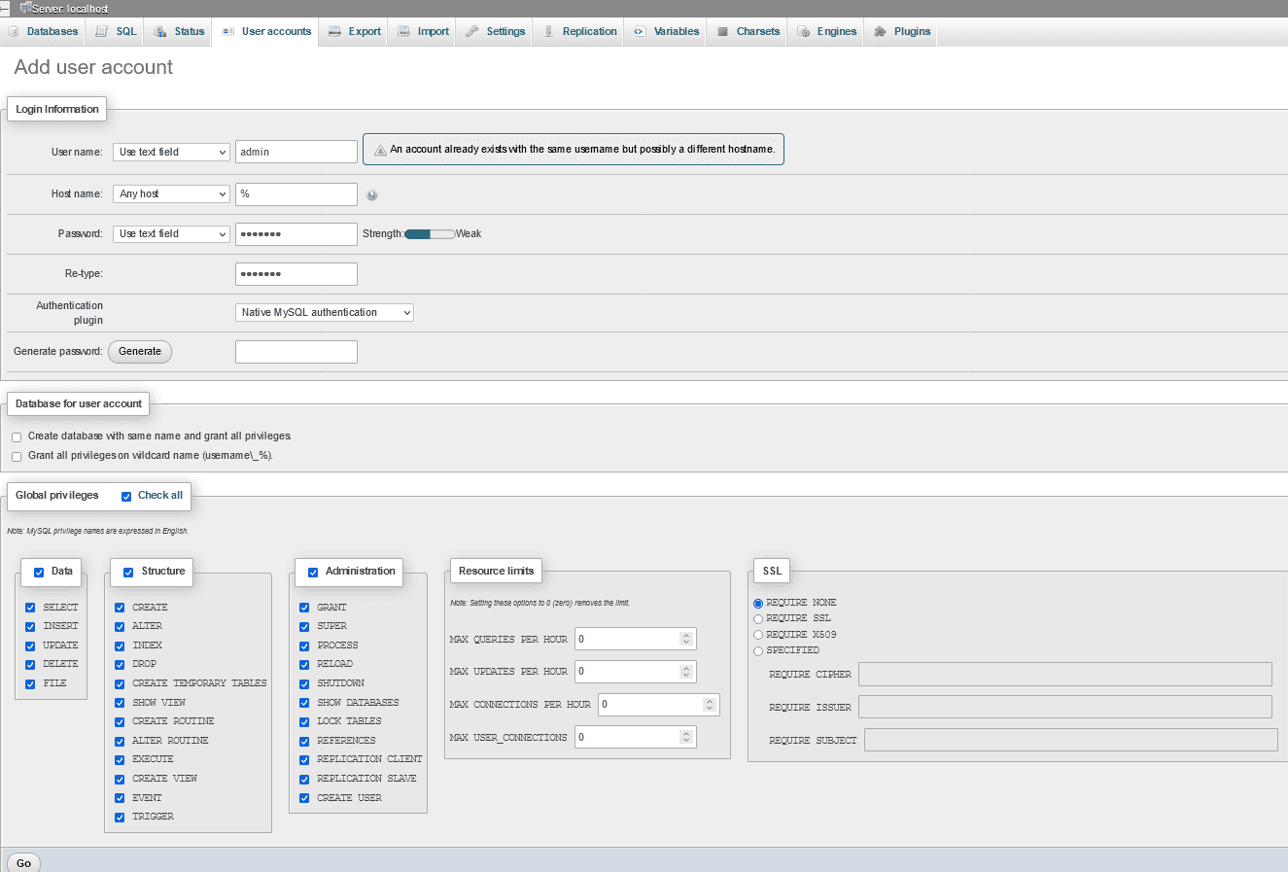1288x872 pixels.
Task: Select the REQUIRE NONE radio option
Action: tap(758, 604)
